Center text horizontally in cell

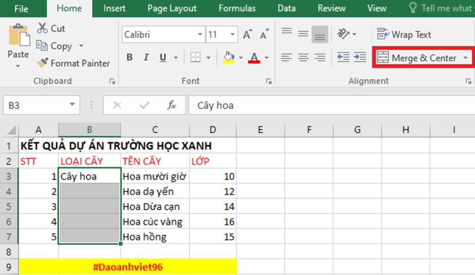303,57
